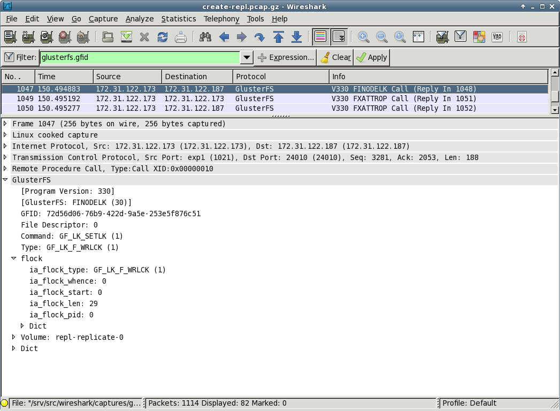The image size is (560, 411).
Task: Print packets icon
Action: [x=181, y=37]
